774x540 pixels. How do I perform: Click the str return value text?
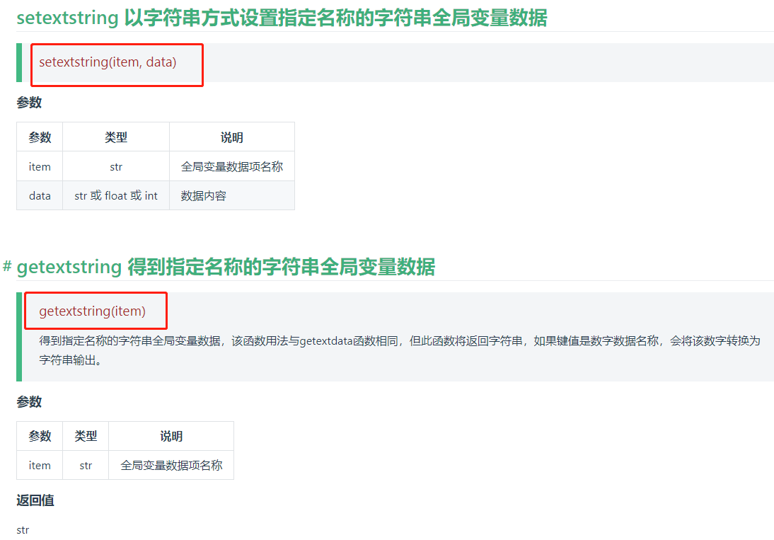23,530
